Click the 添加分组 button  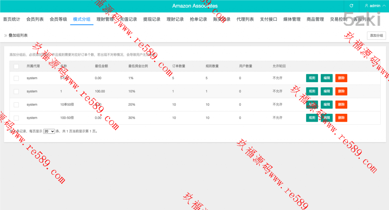(x=376, y=35)
